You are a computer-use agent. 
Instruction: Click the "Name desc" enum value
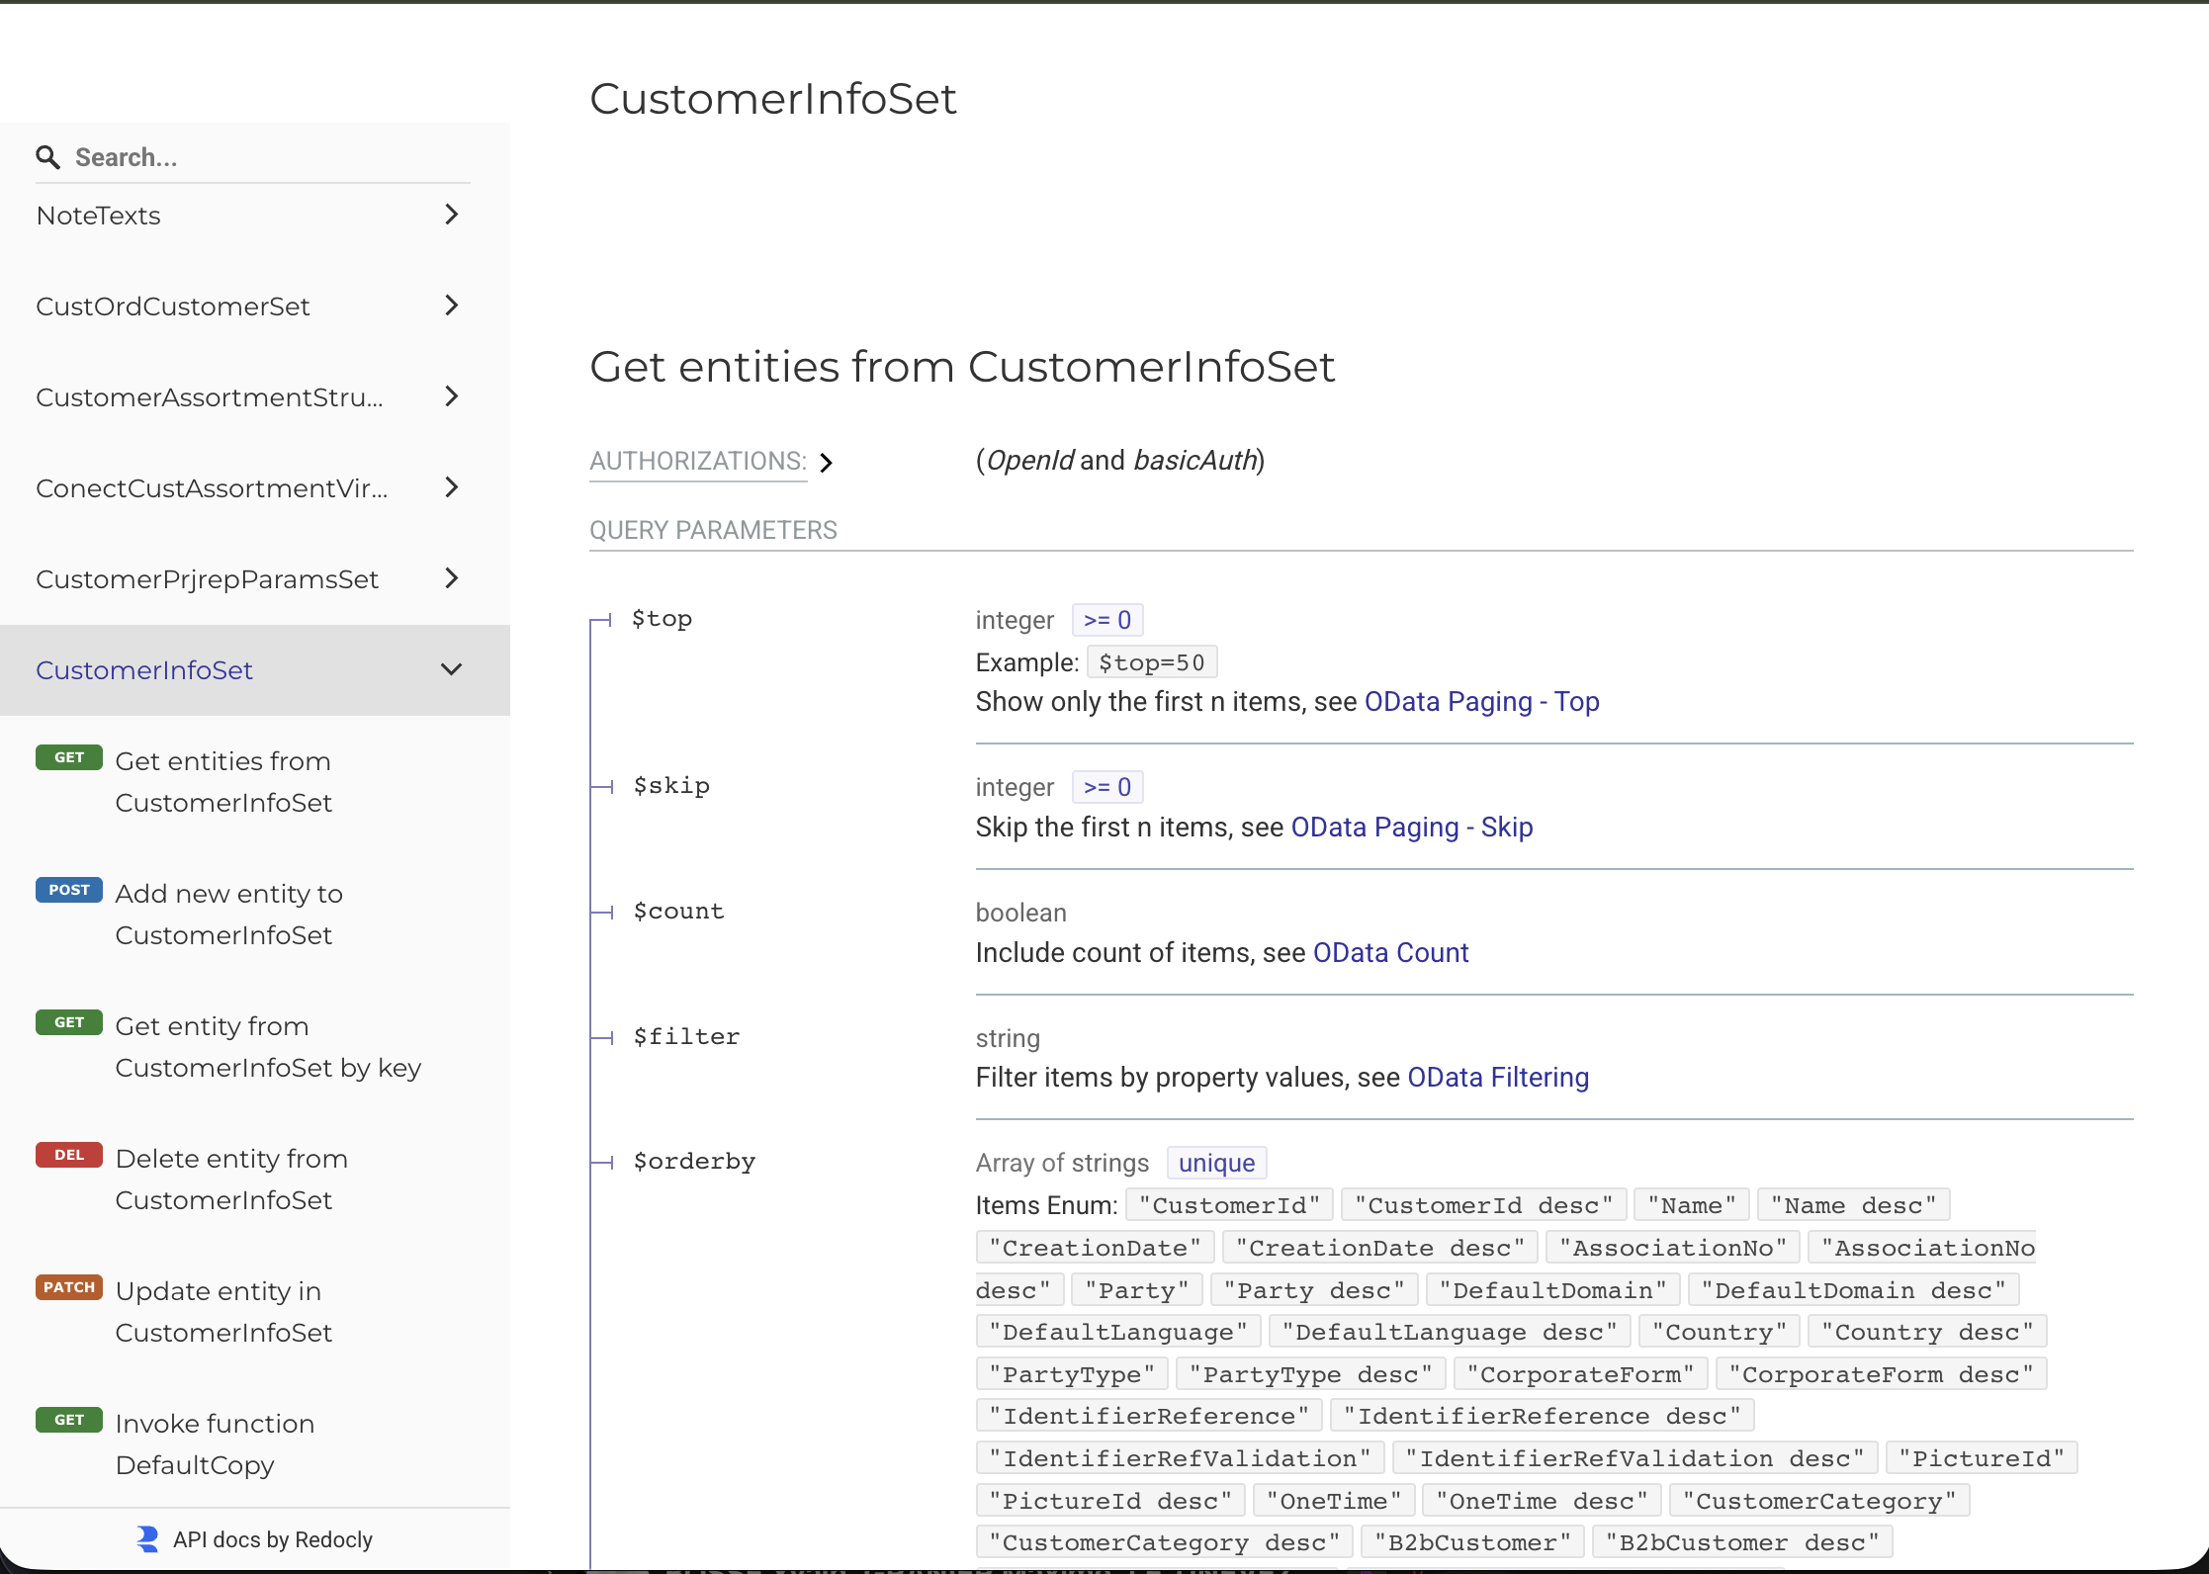(x=1853, y=1205)
